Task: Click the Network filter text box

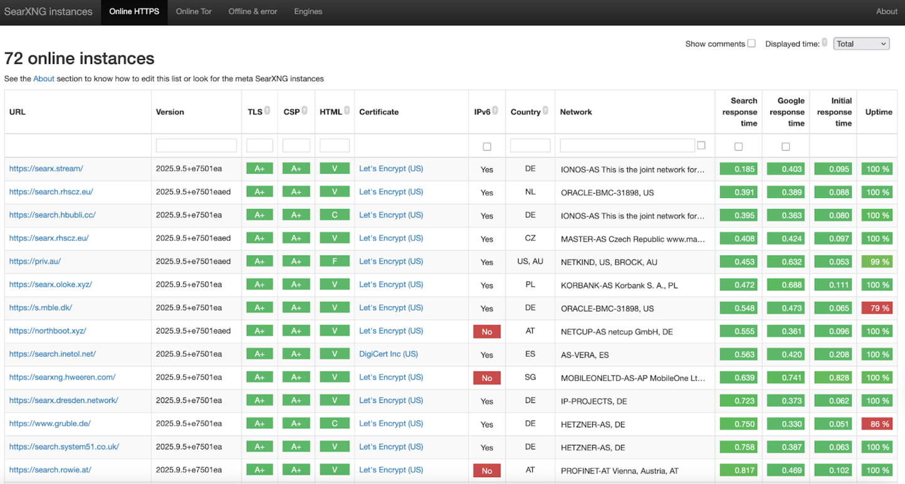Action: point(627,145)
